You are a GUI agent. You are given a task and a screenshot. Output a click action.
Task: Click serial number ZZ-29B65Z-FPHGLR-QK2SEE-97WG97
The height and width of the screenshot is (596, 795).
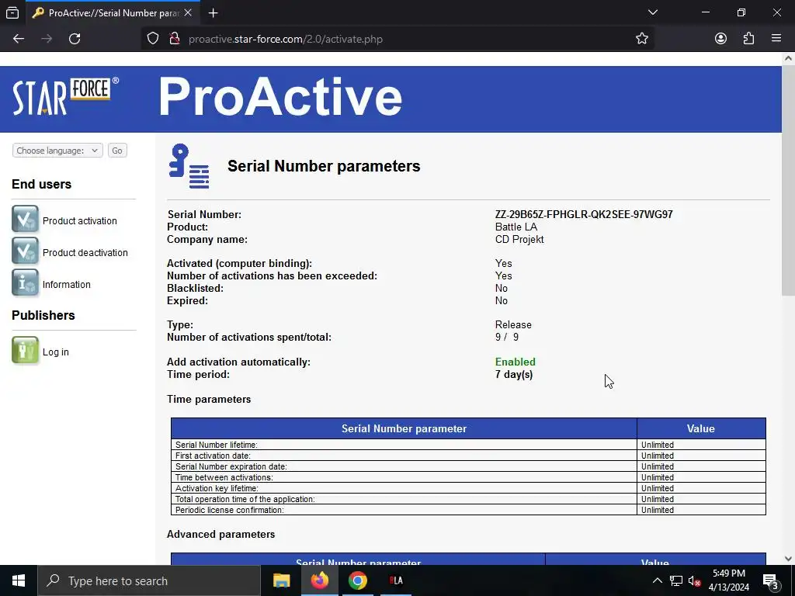[584, 214]
